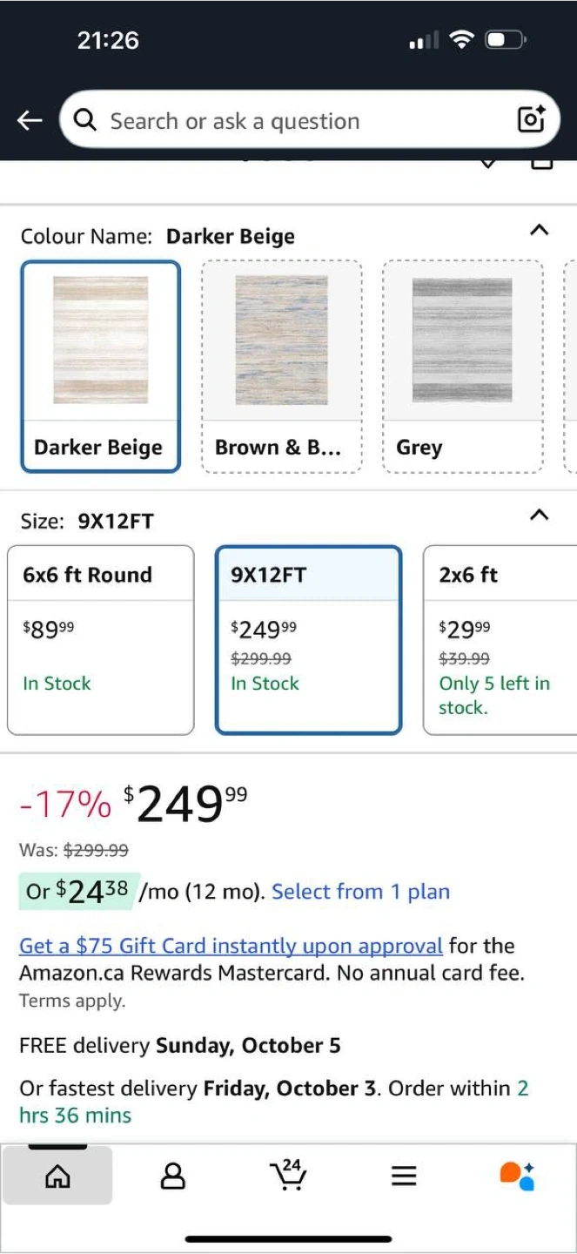Open camera lens search icon
The image size is (577, 1254).
pos(531,119)
